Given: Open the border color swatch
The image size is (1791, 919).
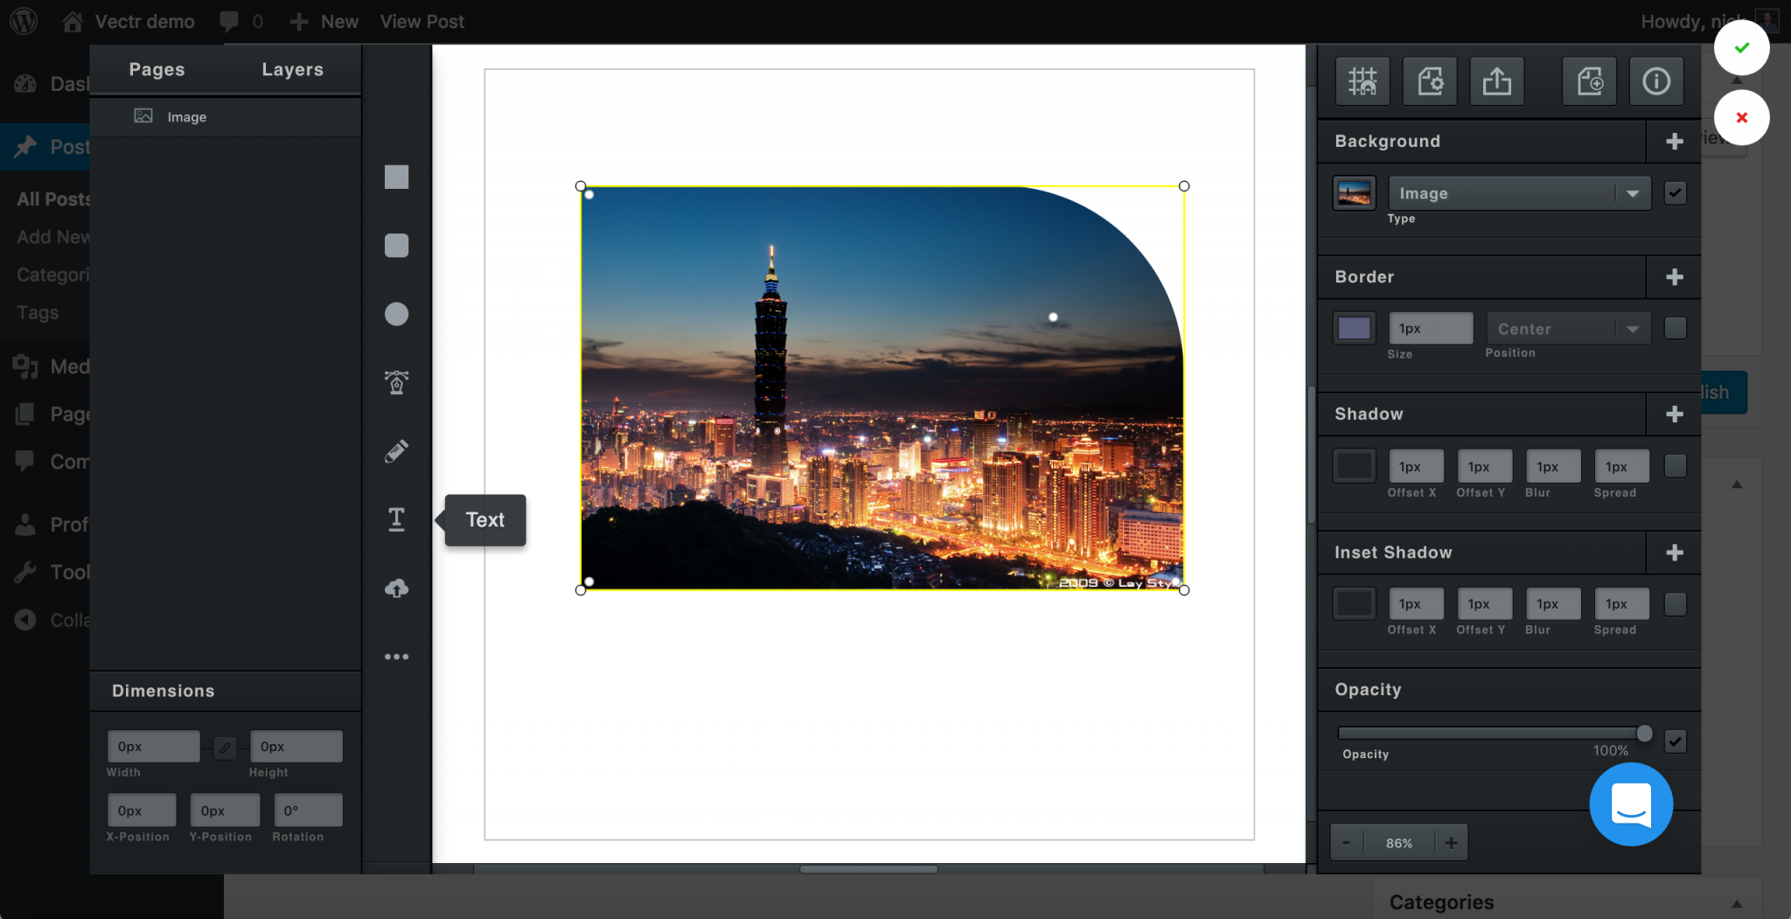Looking at the screenshot, I should (1354, 327).
